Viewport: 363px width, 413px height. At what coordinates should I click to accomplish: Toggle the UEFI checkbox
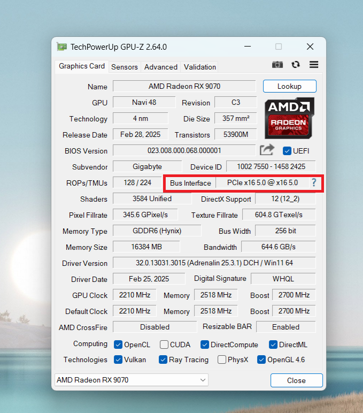point(287,151)
